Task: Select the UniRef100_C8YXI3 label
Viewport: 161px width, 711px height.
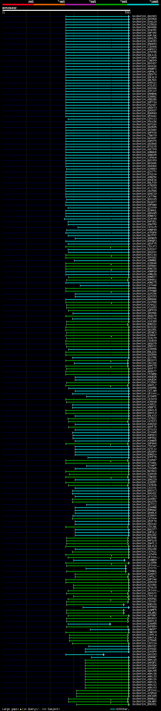Action: [144, 119]
